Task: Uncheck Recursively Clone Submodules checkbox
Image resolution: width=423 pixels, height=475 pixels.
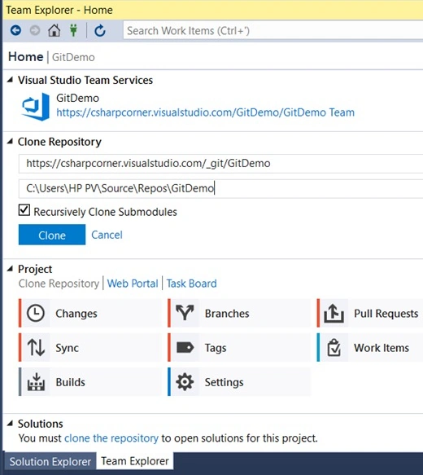Action: click(24, 210)
